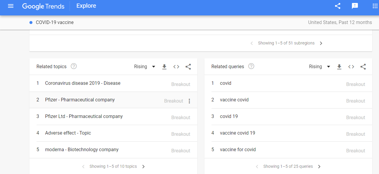Expand the Rising dropdown for Related queries
The height and width of the screenshot is (174, 379).
point(320,67)
